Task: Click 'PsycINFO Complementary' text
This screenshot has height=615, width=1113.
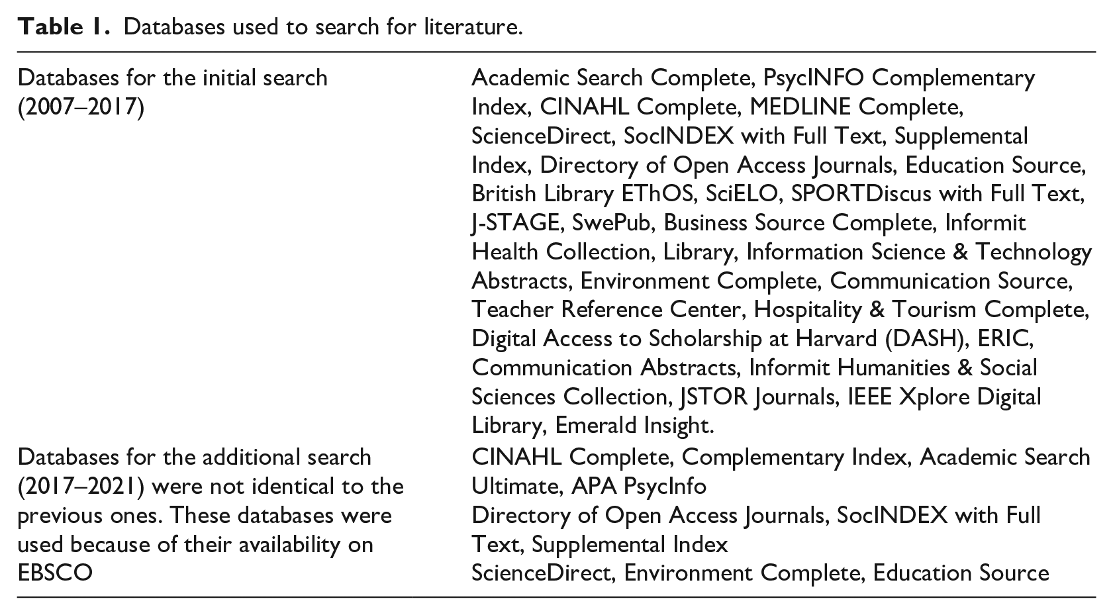Action: click(899, 77)
